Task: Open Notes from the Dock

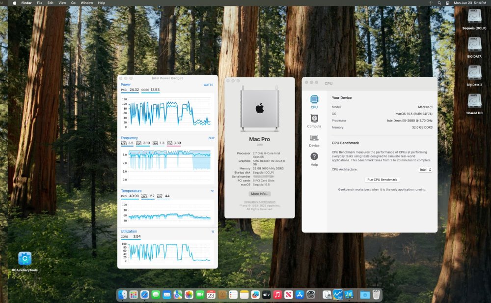Action: click(244, 295)
